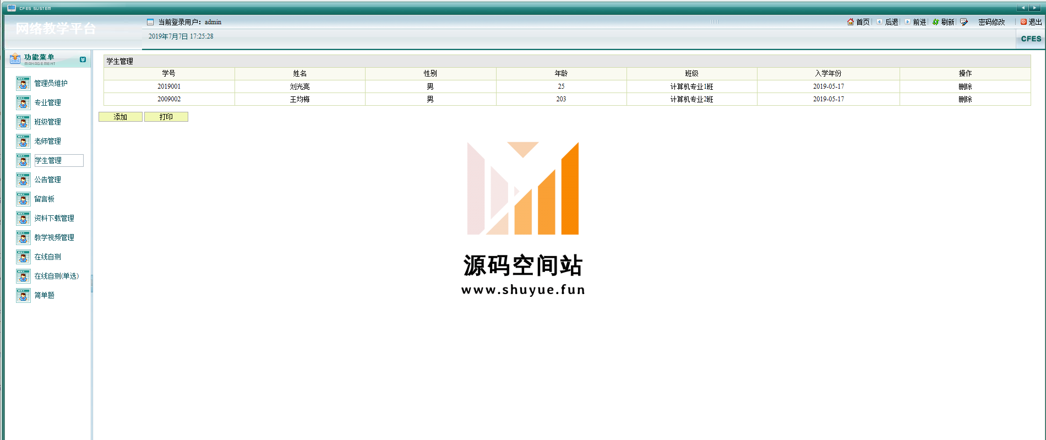
Task: Click the 老师管理 sidebar icon
Action: click(23, 141)
